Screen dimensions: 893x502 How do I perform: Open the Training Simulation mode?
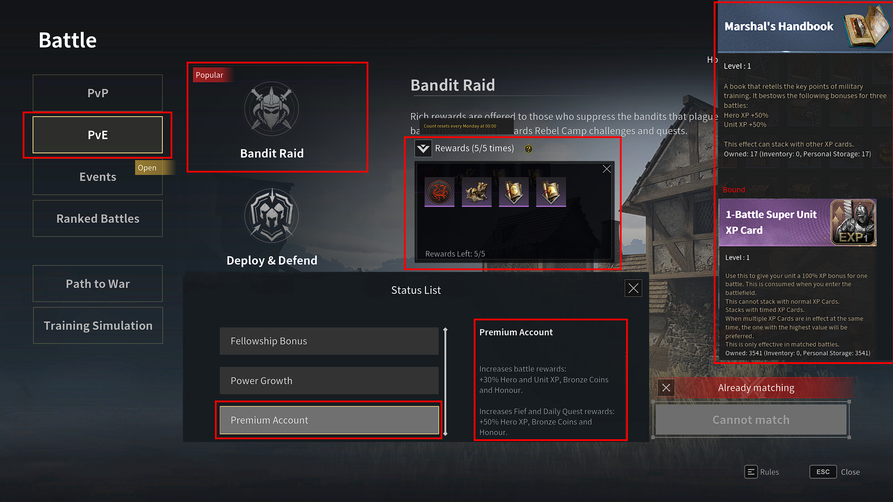pos(98,326)
